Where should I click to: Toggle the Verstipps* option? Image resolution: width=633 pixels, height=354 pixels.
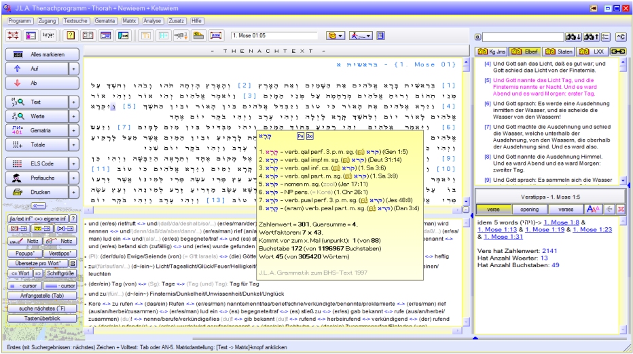[x=59, y=253]
